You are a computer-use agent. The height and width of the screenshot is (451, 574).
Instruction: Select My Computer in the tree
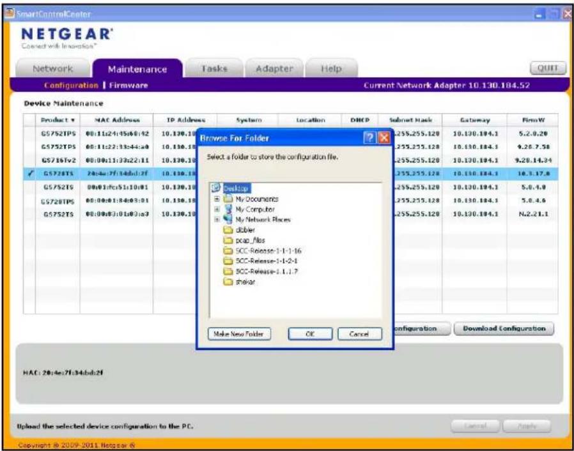(255, 210)
